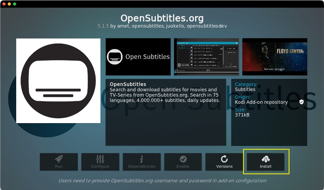Click the greyed Enable button
This screenshot has width=324, height=190.
[x=183, y=162]
